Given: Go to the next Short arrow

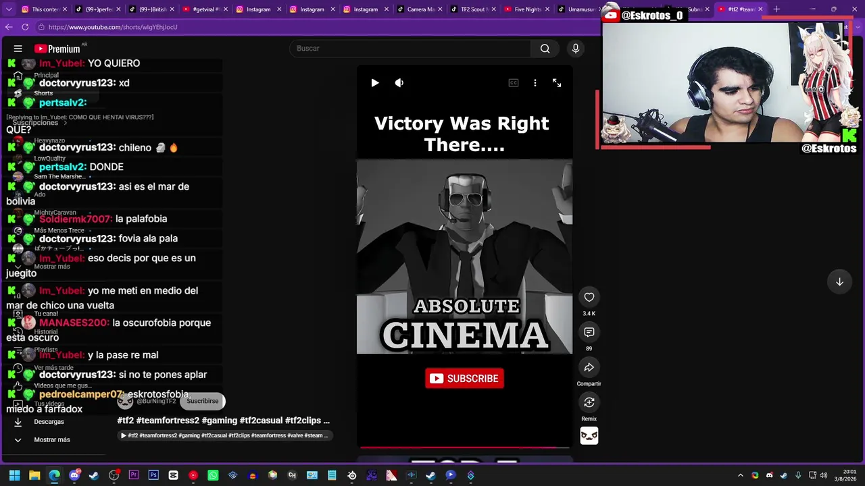Looking at the screenshot, I should point(839,281).
